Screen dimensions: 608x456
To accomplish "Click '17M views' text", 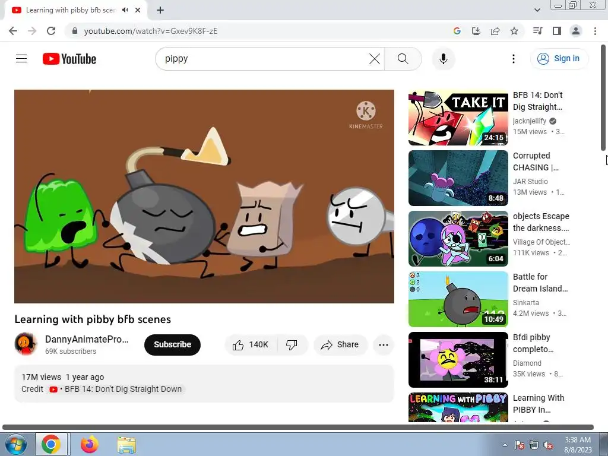I will [x=41, y=377].
